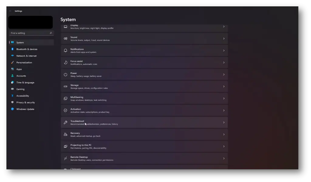Viewport: 311px width, 182px height.
Task: Click the Projecting to this PC chevron
Action: click(224, 146)
